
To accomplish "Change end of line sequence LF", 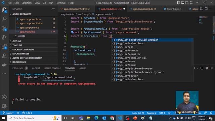I will coord(169,113).
